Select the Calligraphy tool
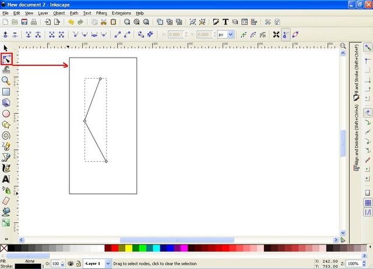 pyautogui.click(x=6, y=168)
